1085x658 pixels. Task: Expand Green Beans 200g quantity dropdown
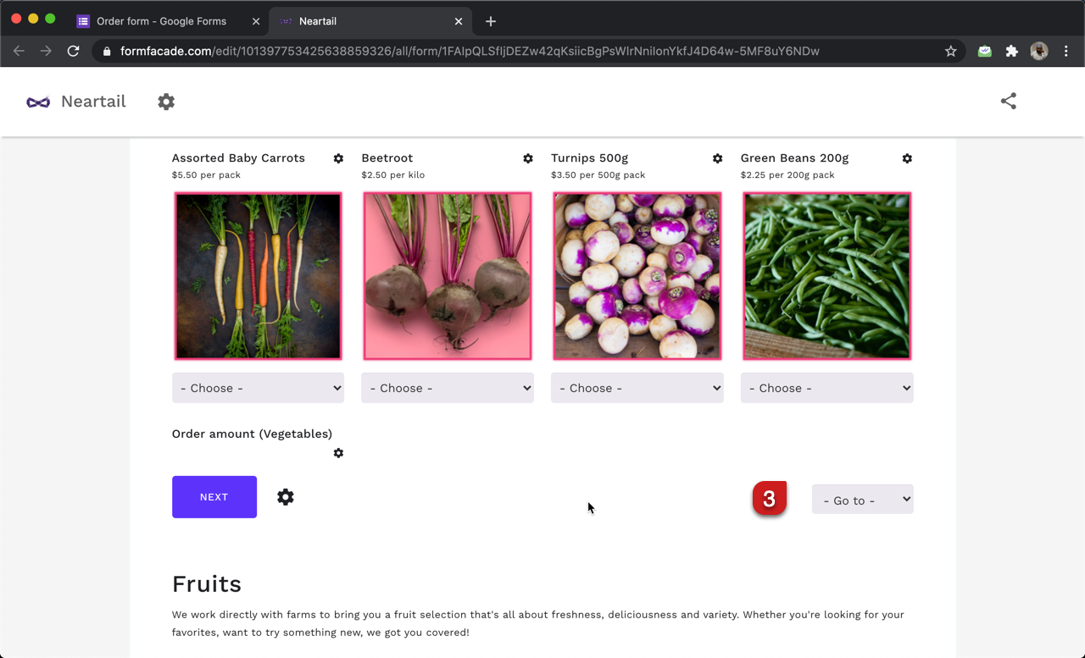pyautogui.click(x=826, y=388)
